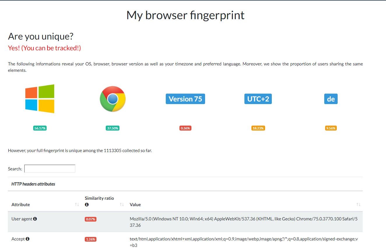Click the Chrome browser logo icon
Viewport: 386px width, 248px height.
click(x=112, y=99)
